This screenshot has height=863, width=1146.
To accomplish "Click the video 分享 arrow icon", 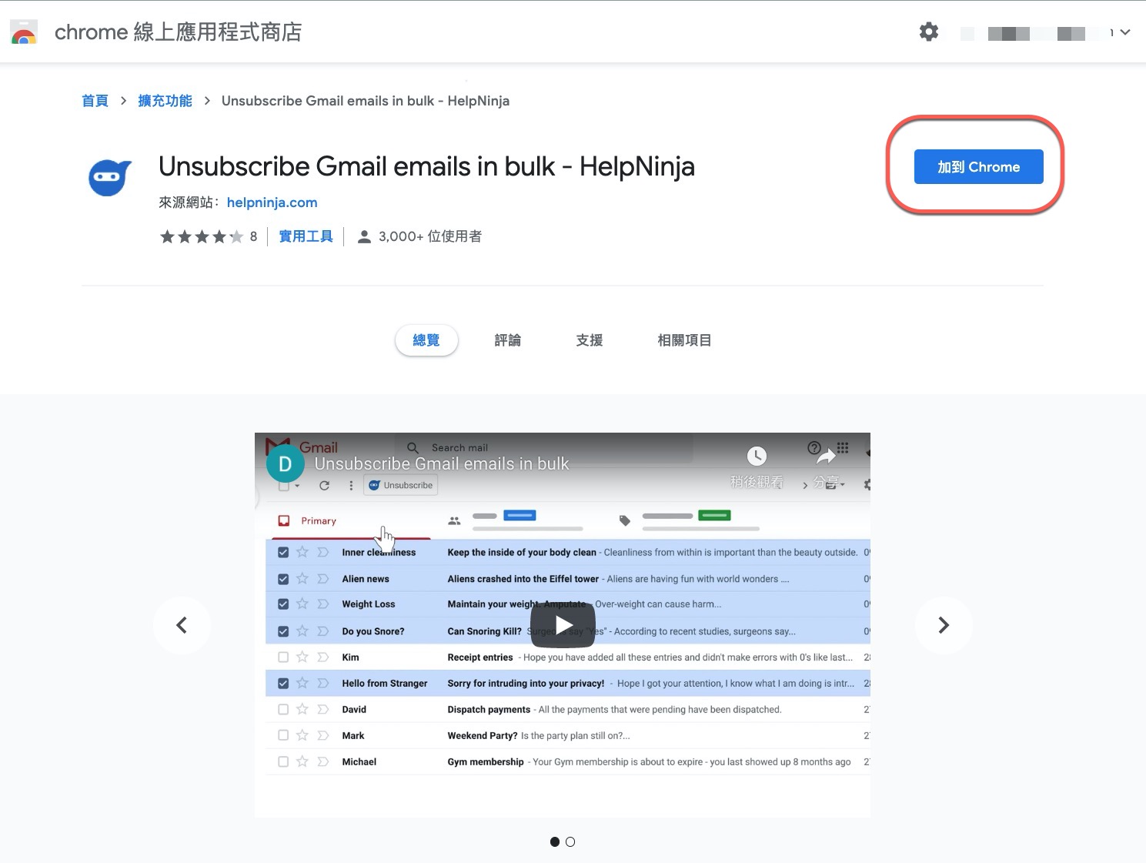I will pos(826,457).
